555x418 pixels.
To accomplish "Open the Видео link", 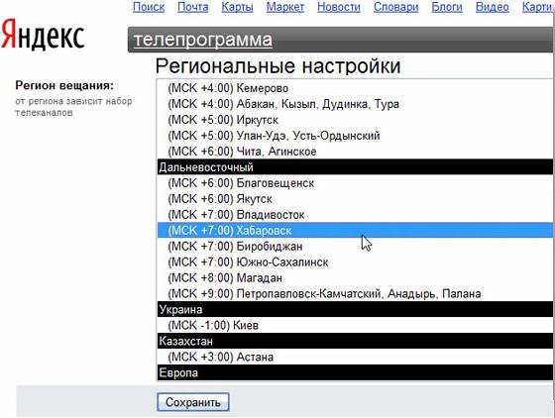I will pyautogui.click(x=493, y=7).
